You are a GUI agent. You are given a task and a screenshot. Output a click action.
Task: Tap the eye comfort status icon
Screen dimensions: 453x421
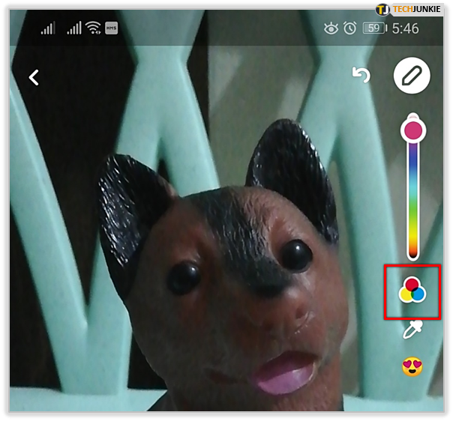pyautogui.click(x=331, y=28)
